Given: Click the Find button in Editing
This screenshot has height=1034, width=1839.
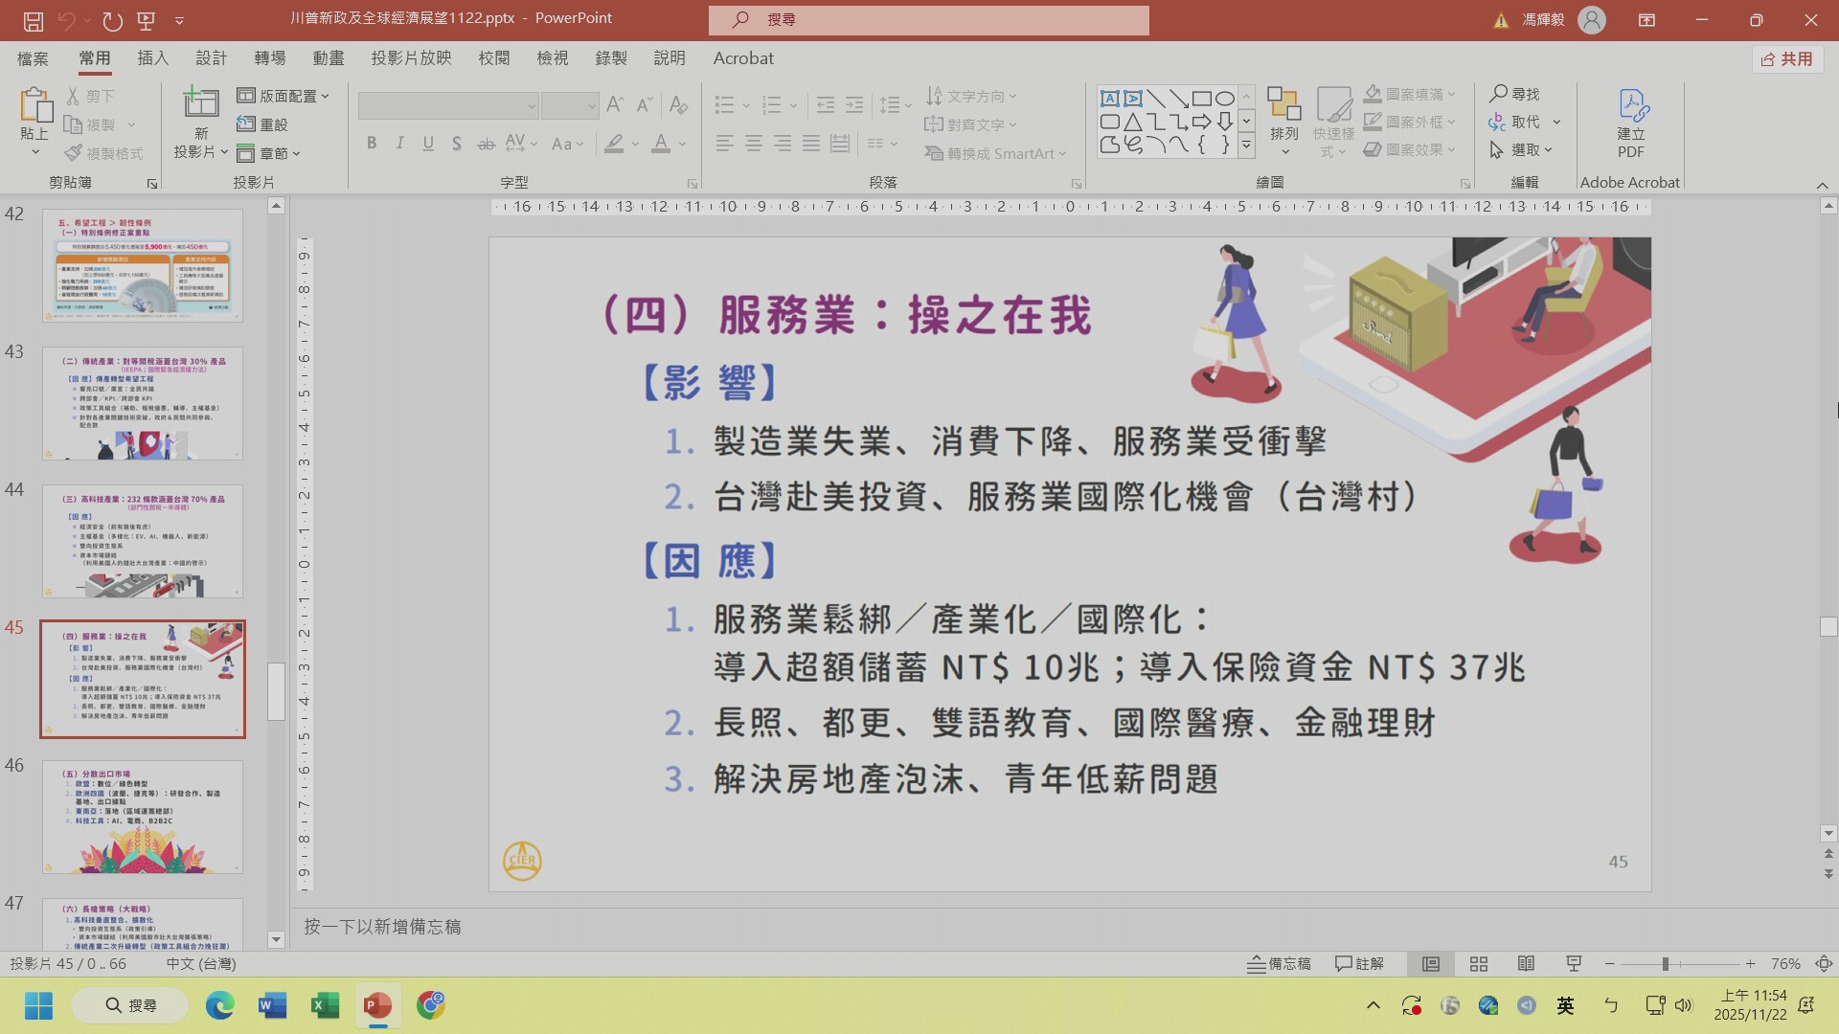Looking at the screenshot, I should [x=1514, y=94].
